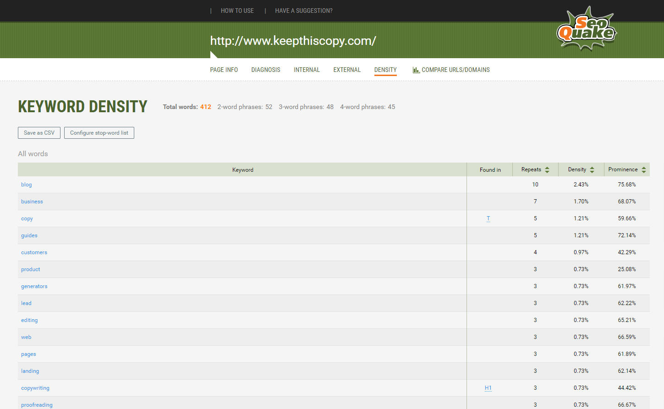Click density 0.97% for customers
Screen dimensions: 664x409
click(581, 252)
